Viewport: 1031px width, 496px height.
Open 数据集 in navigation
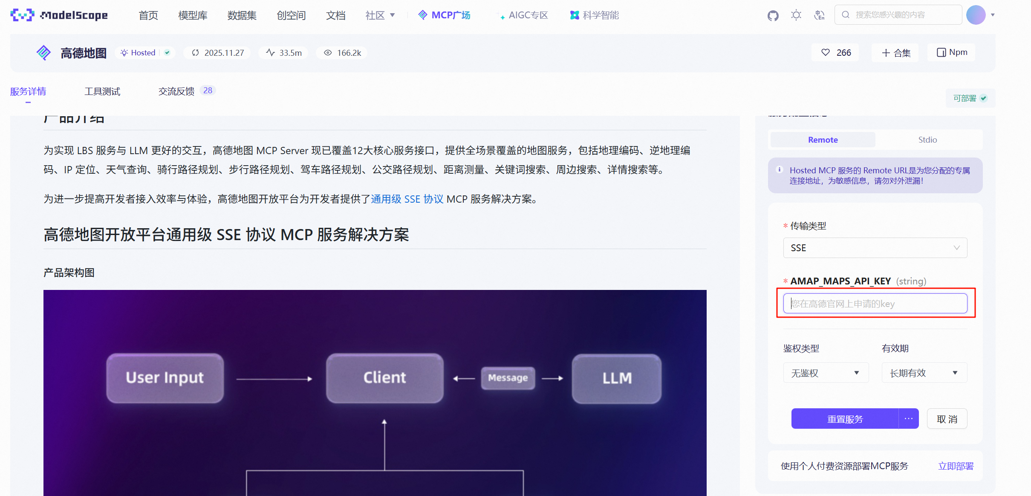click(x=242, y=15)
